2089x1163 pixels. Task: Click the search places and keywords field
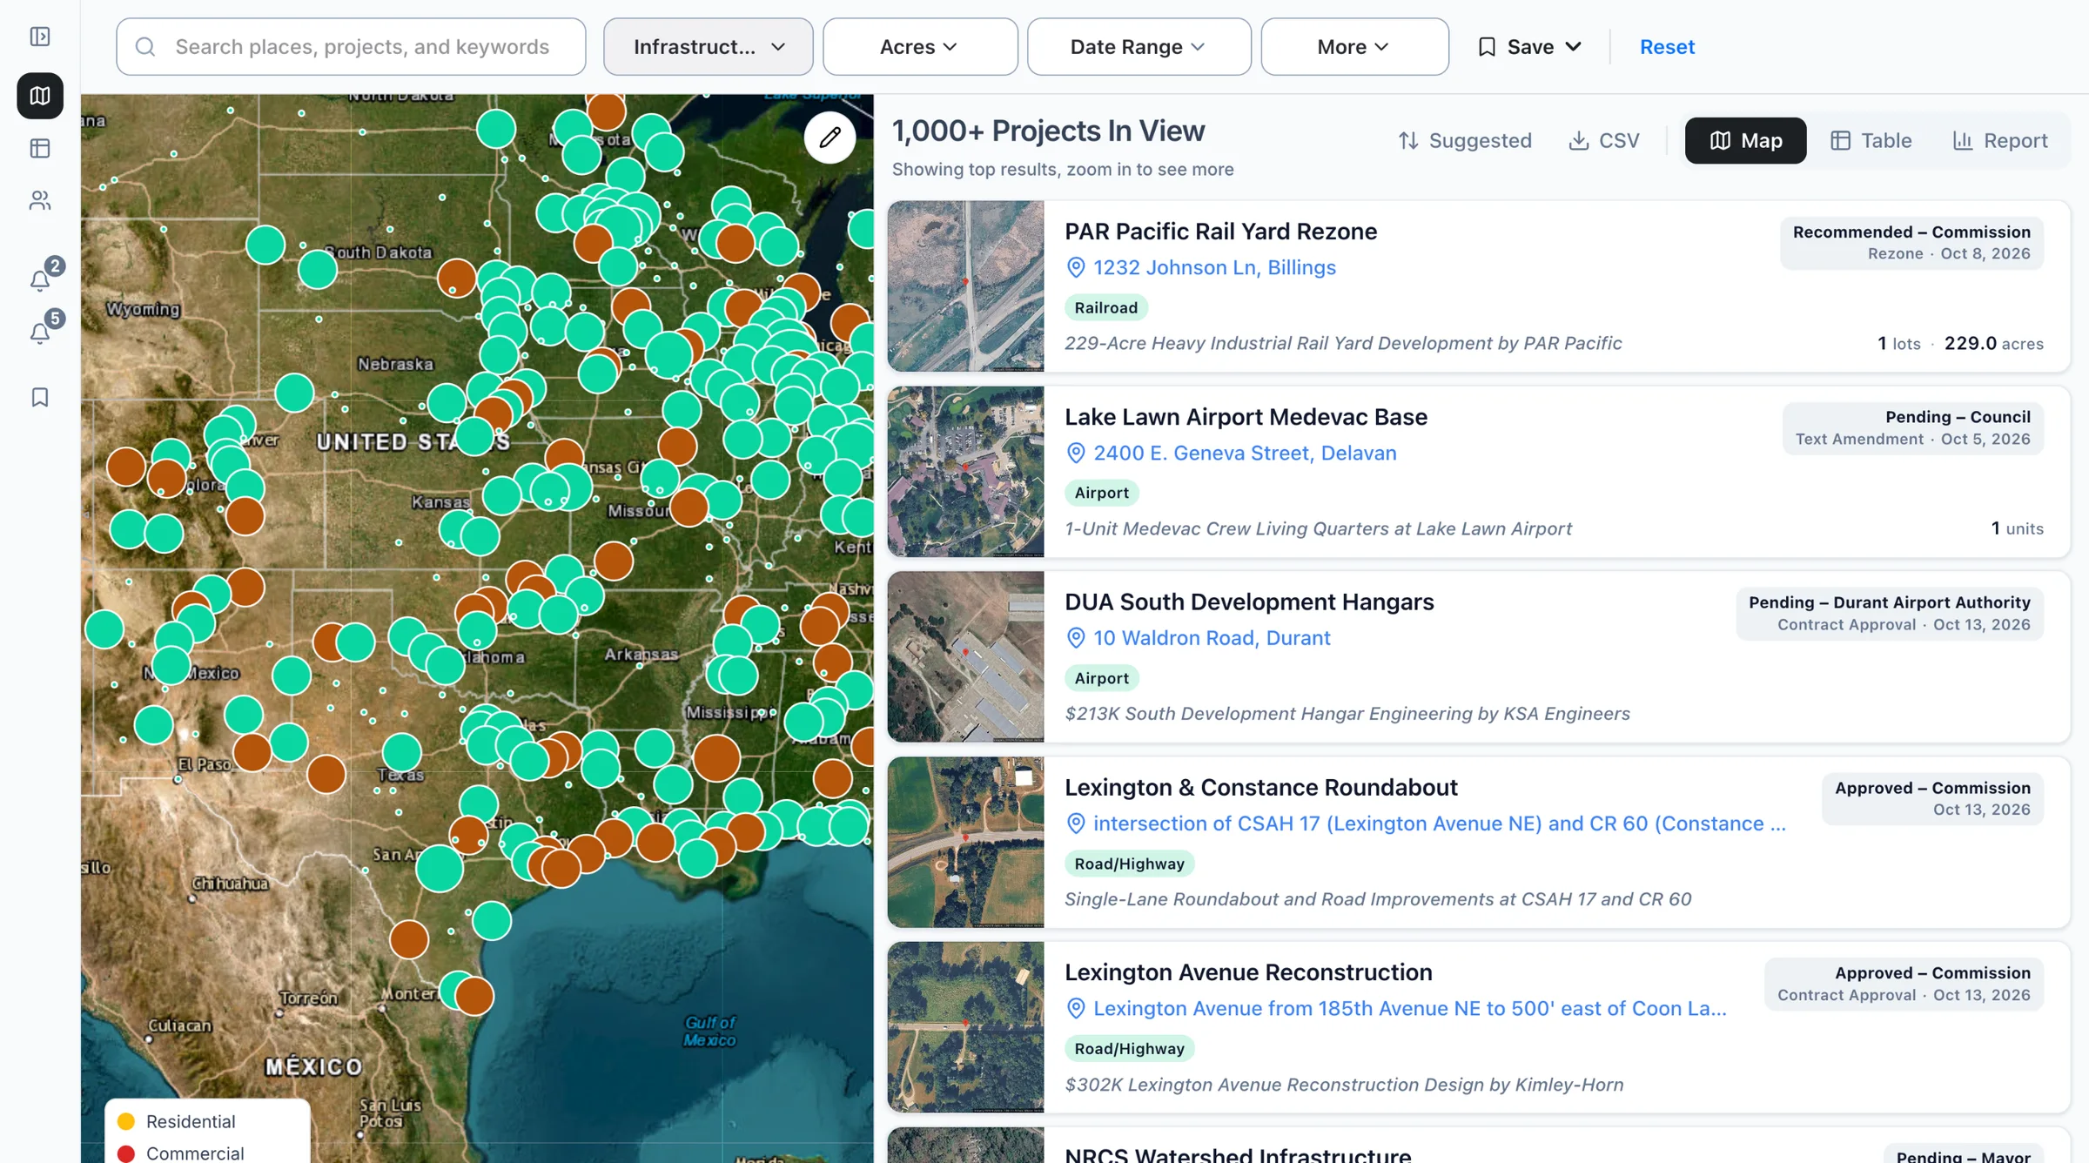click(351, 47)
